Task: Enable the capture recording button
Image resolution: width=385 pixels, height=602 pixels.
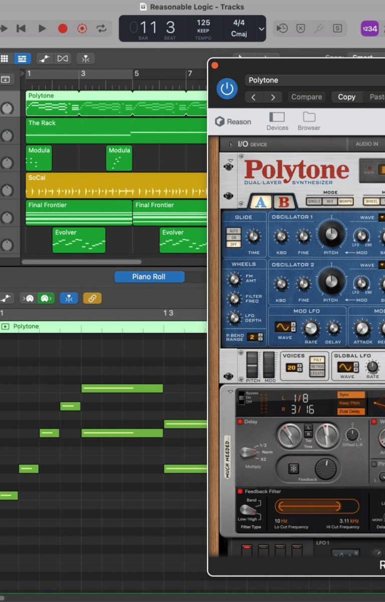Action: pos(82,29)
